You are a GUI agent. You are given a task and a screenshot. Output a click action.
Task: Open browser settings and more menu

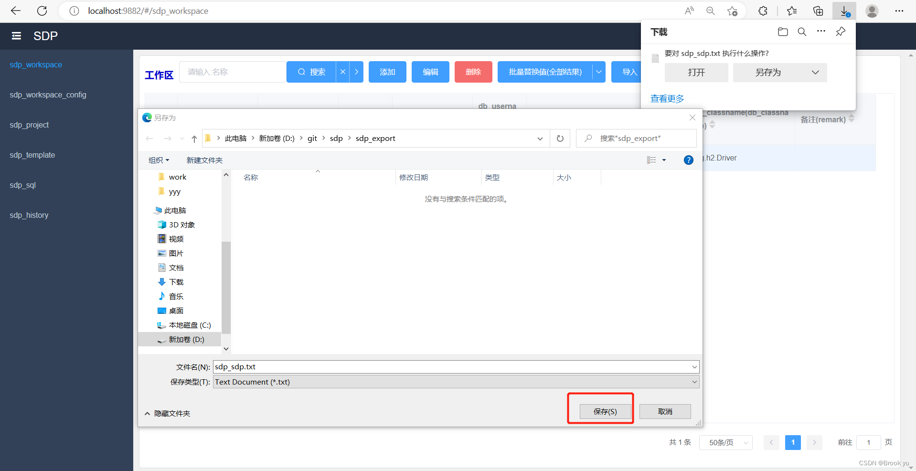point(899,11)
